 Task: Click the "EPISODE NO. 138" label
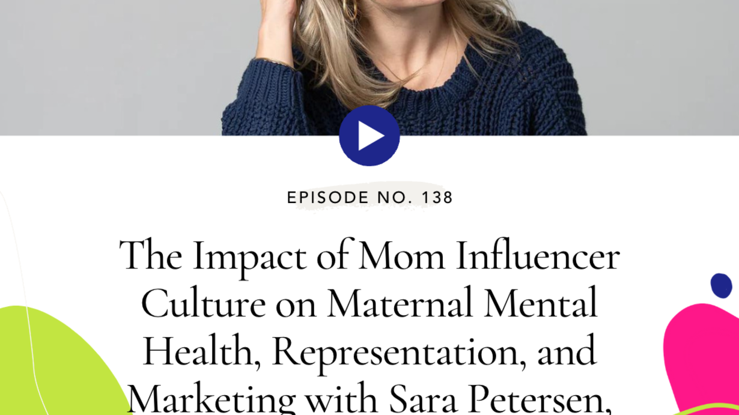(x=369, y=198)
